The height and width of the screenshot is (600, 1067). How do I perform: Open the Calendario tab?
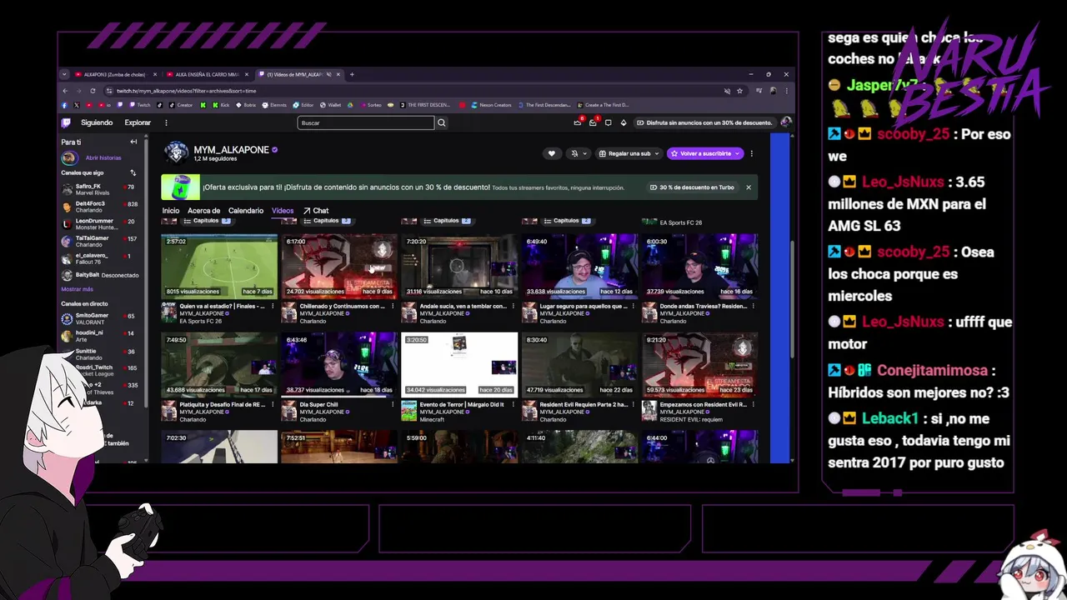pyautogui.click(x=246, y=211)
